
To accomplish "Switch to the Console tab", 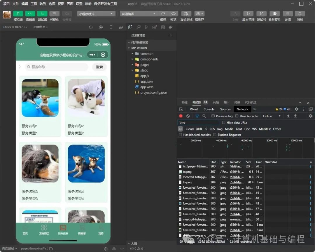I will point(209,109).
